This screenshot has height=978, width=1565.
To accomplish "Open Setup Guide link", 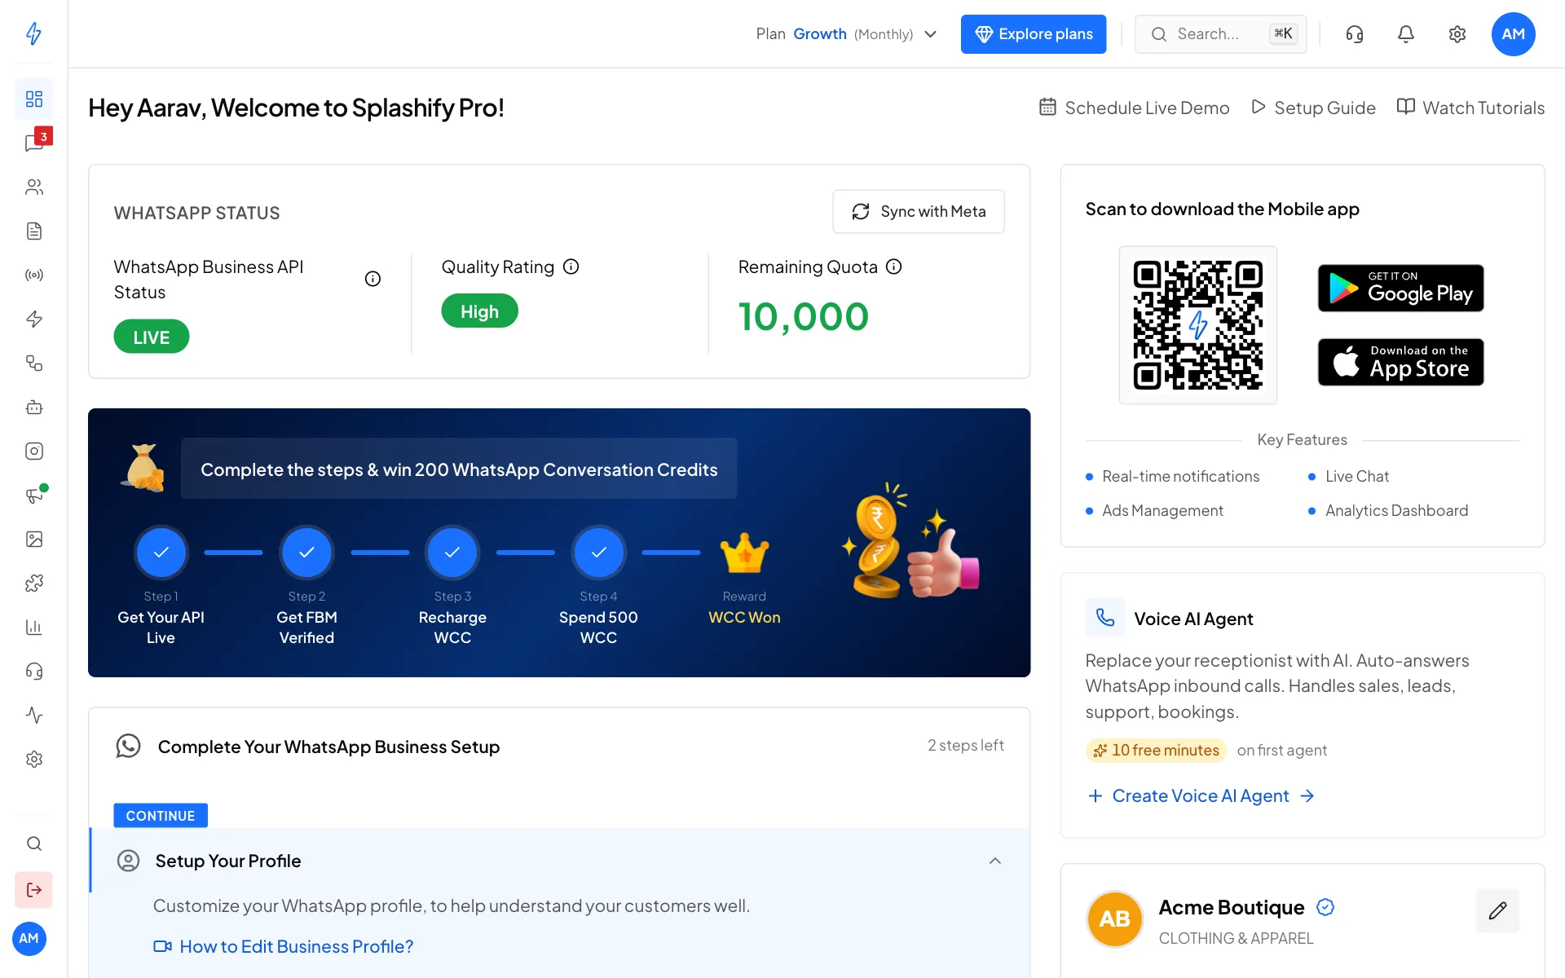I will coord(1314,108).
